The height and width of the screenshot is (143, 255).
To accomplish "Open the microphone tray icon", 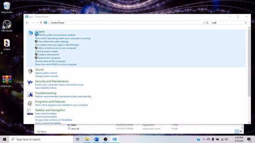I will (213, 139).
